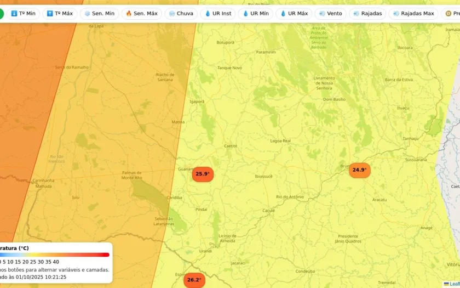The width and height of the screenshot is (460, 288).
Task: Click the flame icon on Sen. Máx
Action: 129,13
